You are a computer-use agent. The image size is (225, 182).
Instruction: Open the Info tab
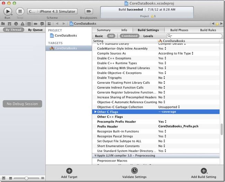(124, 30)
